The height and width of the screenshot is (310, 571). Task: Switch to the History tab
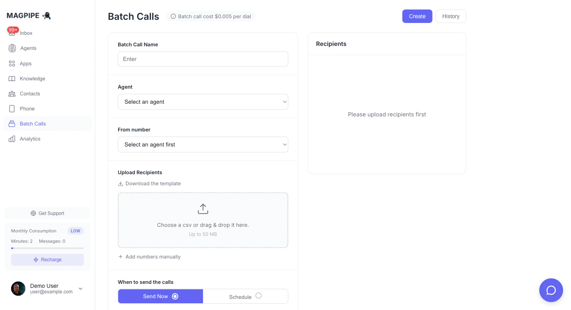[450, 16]
